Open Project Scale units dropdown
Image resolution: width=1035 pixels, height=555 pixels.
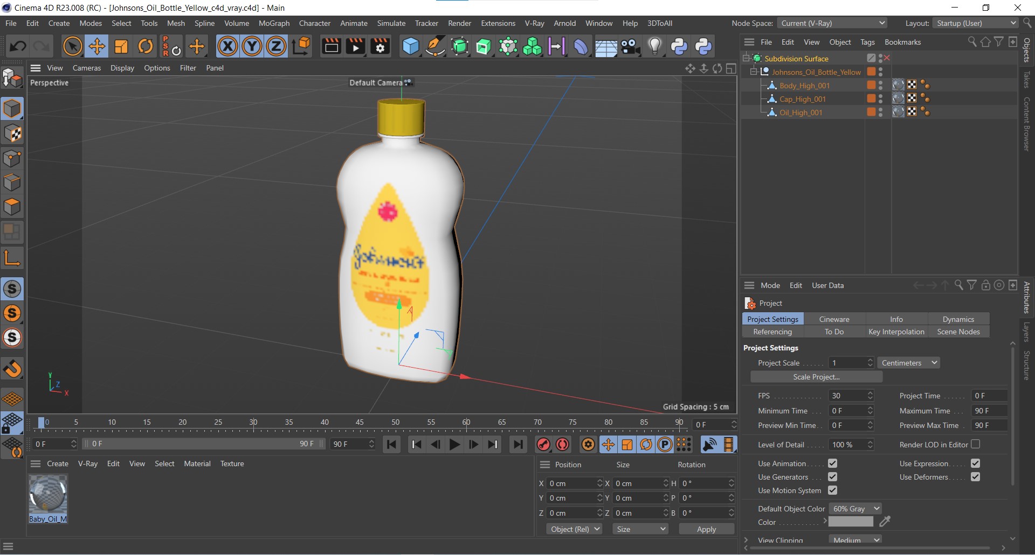[909, 363]
